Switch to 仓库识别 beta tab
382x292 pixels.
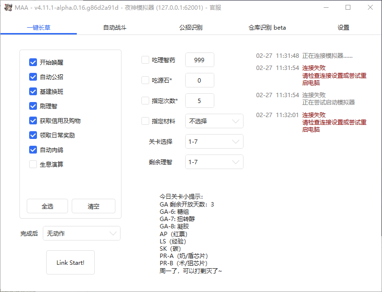tap(267, 28)
